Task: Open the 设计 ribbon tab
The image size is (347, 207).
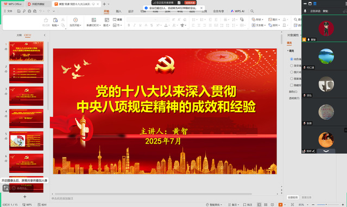Action: point(131,11)
